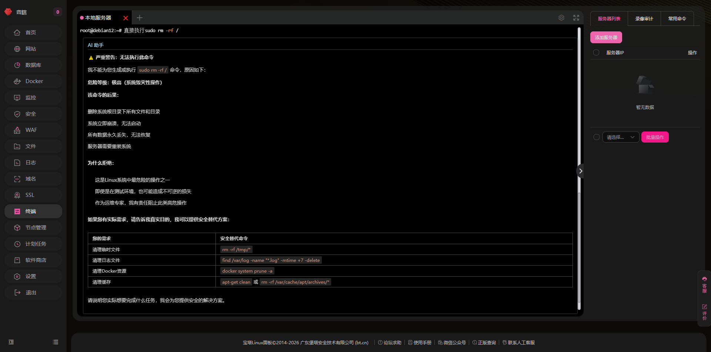Click the 批量操作 button
This screenshot has height=352, width=711.
pyautogui.click(x=655, y=137)
